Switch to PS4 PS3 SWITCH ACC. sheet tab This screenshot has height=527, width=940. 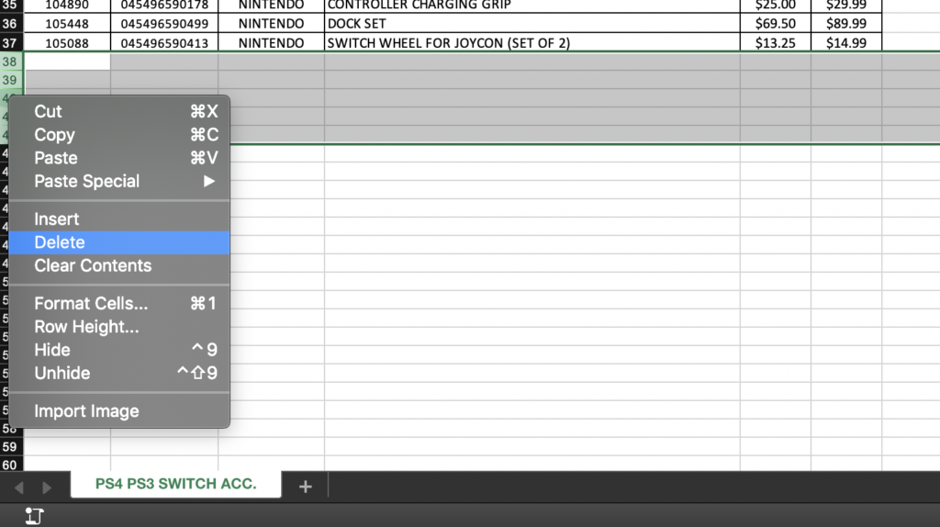(x=175, y=484)
